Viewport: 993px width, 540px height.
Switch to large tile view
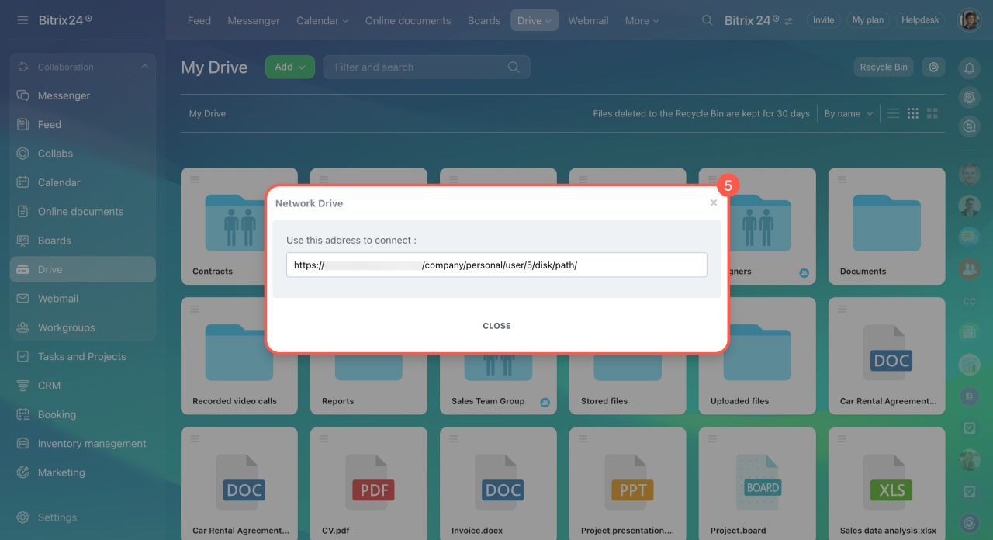point(932,113)
